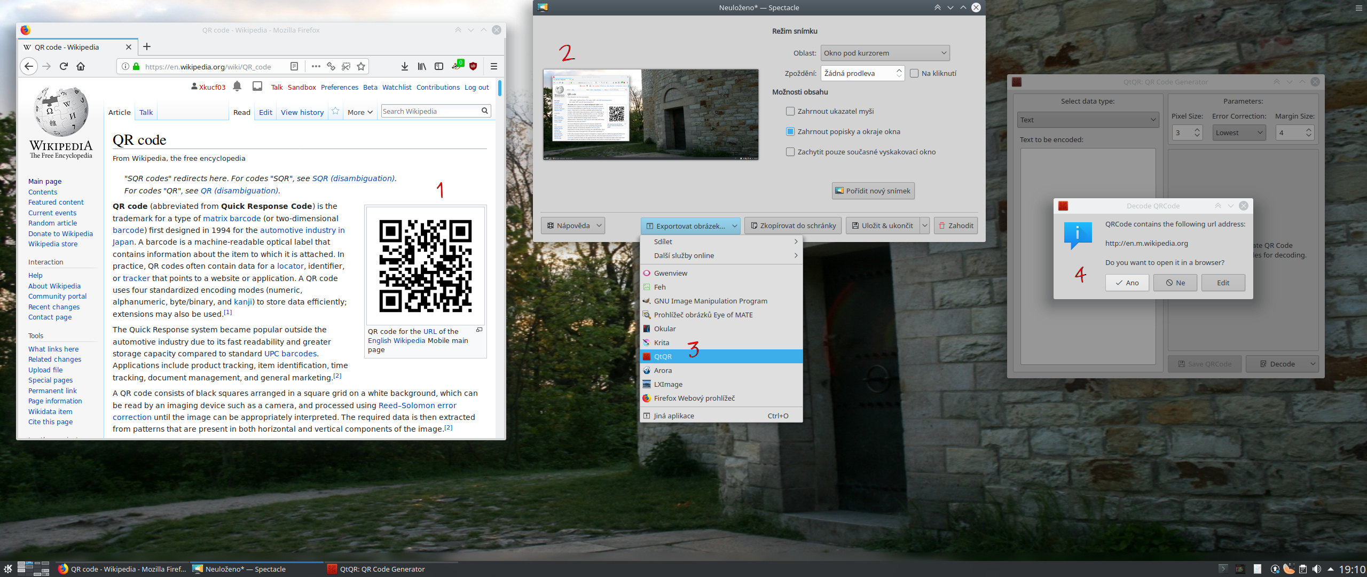Add article to watchlist star

tap(335, 111)
